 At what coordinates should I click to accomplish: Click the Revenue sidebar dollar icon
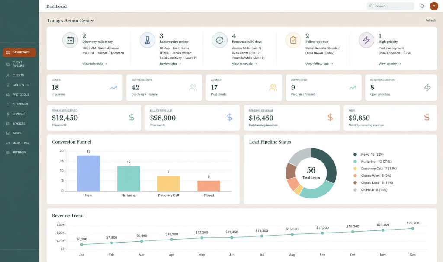click(x=8, y=114)
